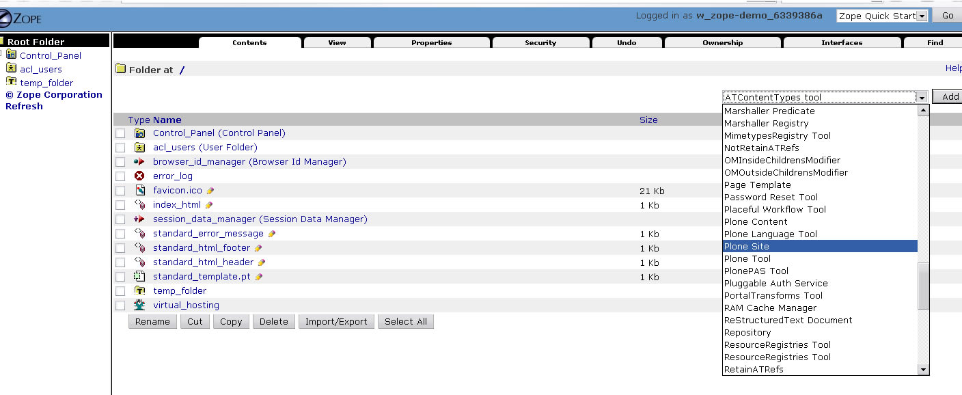Image resolution: width=962 pixels, height=395 pixels.
Task: Click the Rename button
Action: pyautogui.click(x=152, y=321)
